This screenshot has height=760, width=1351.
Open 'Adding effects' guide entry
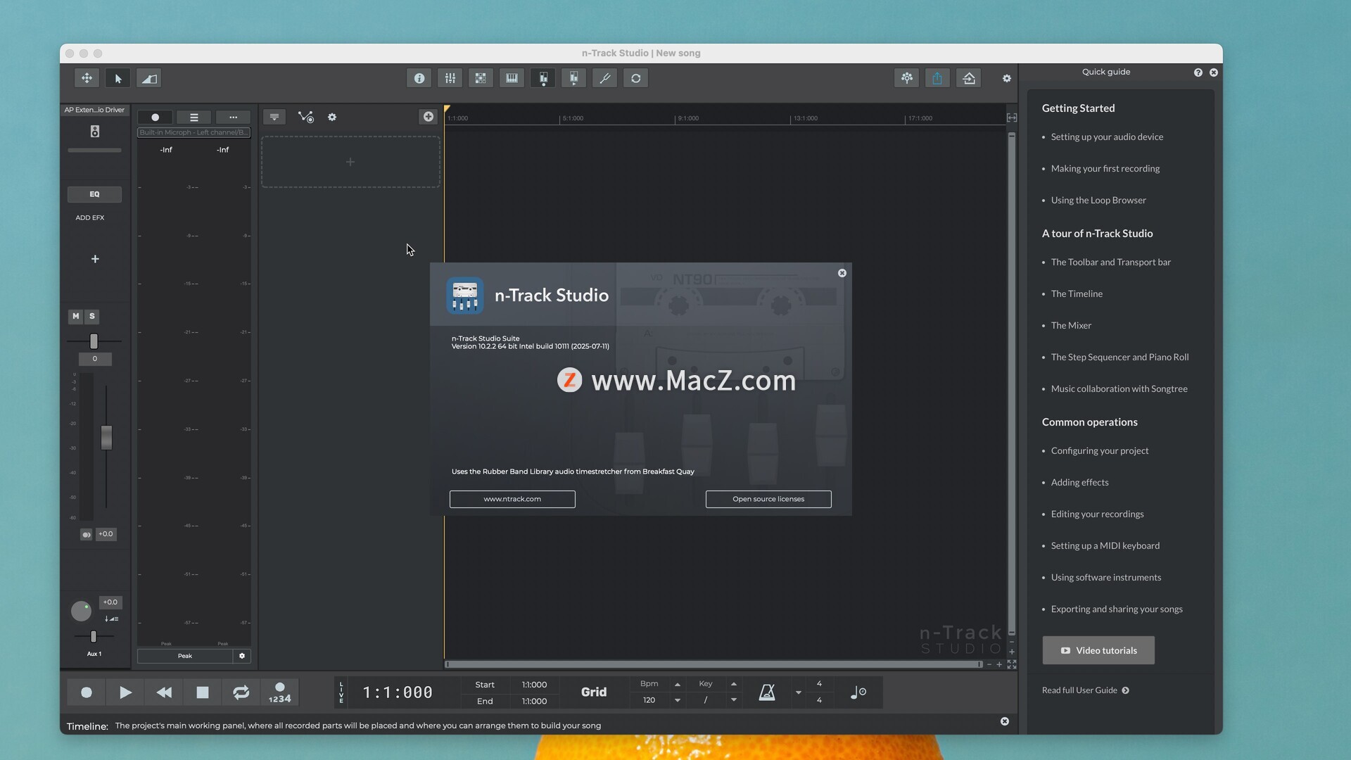point(1079,483)
